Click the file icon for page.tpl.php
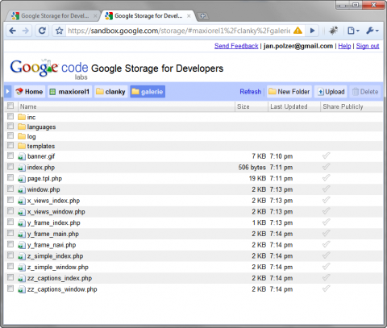387x328 pixels. tap(22, 179)
